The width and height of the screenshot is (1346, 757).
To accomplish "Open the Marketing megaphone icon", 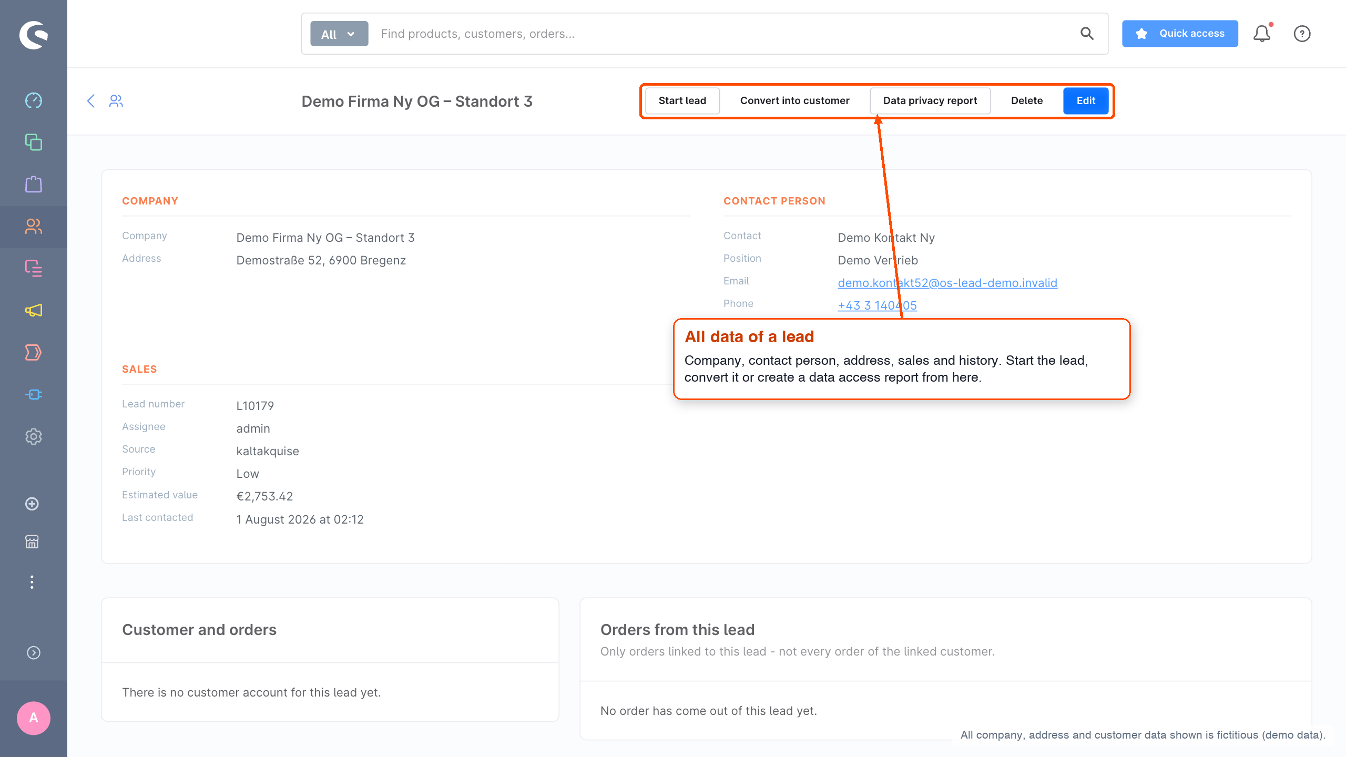I will (34, 311).
